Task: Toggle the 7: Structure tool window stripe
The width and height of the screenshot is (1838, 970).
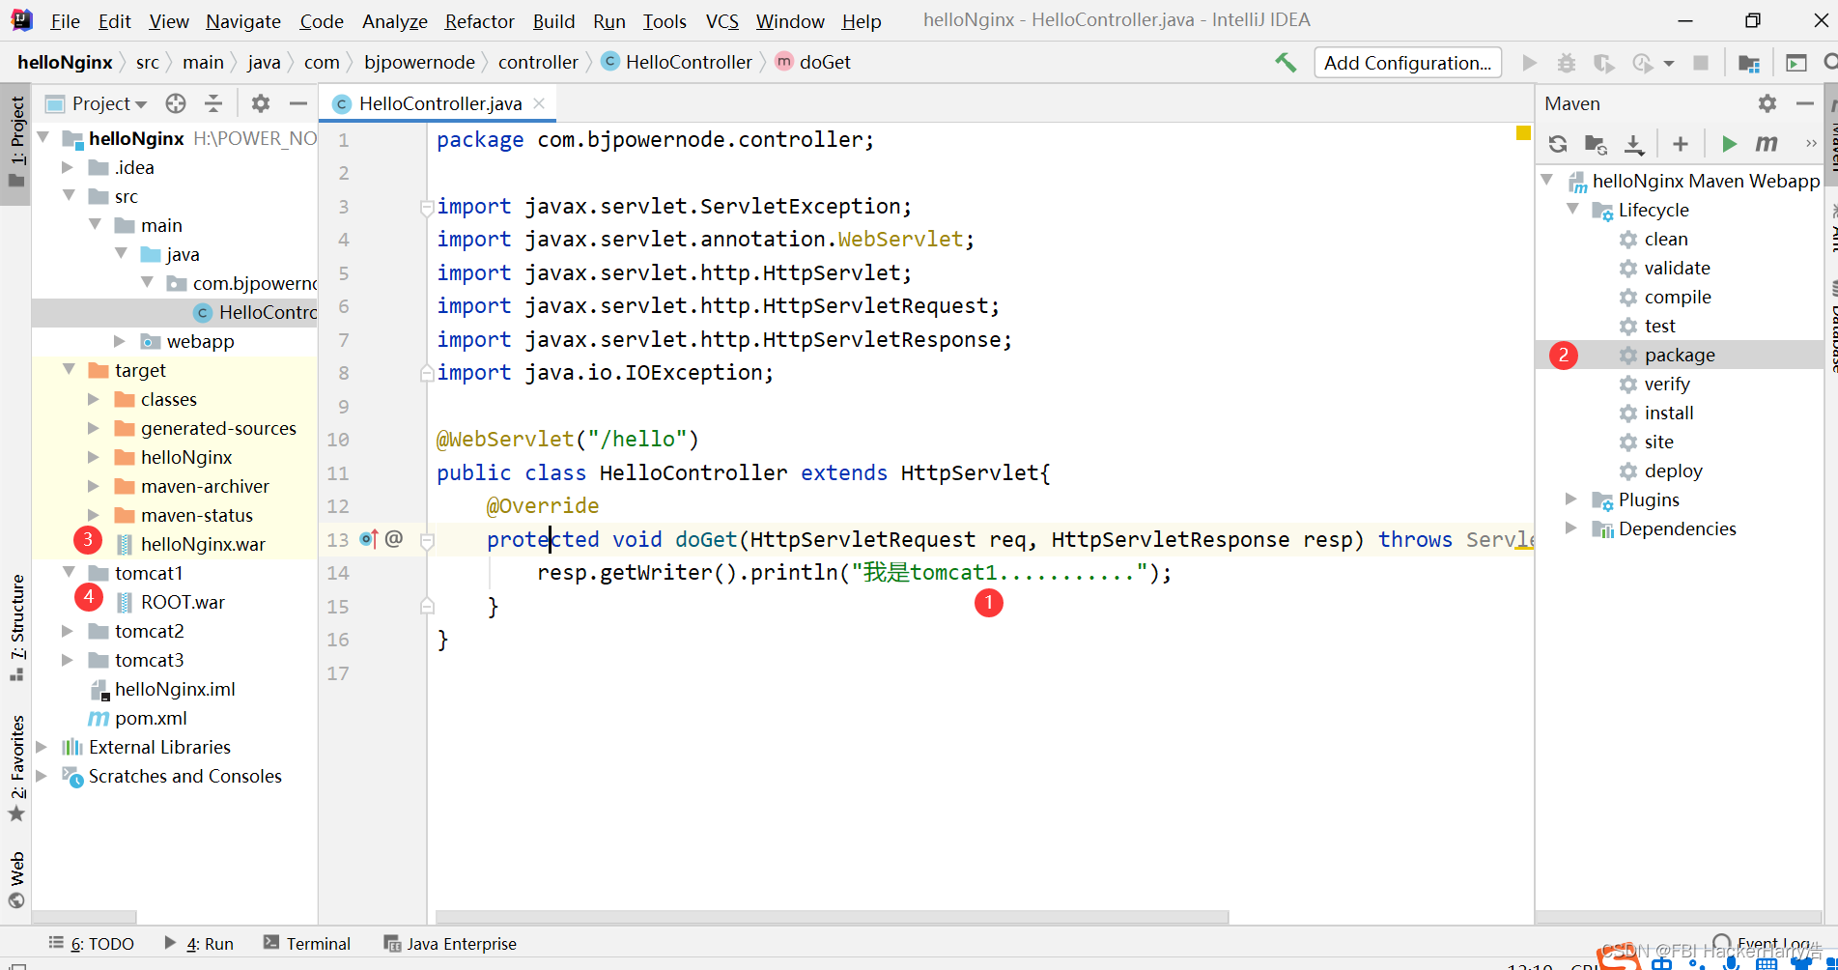Action: [x=16, y=626]
